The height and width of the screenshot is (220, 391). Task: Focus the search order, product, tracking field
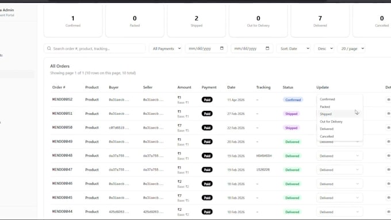tap(95, 48)
